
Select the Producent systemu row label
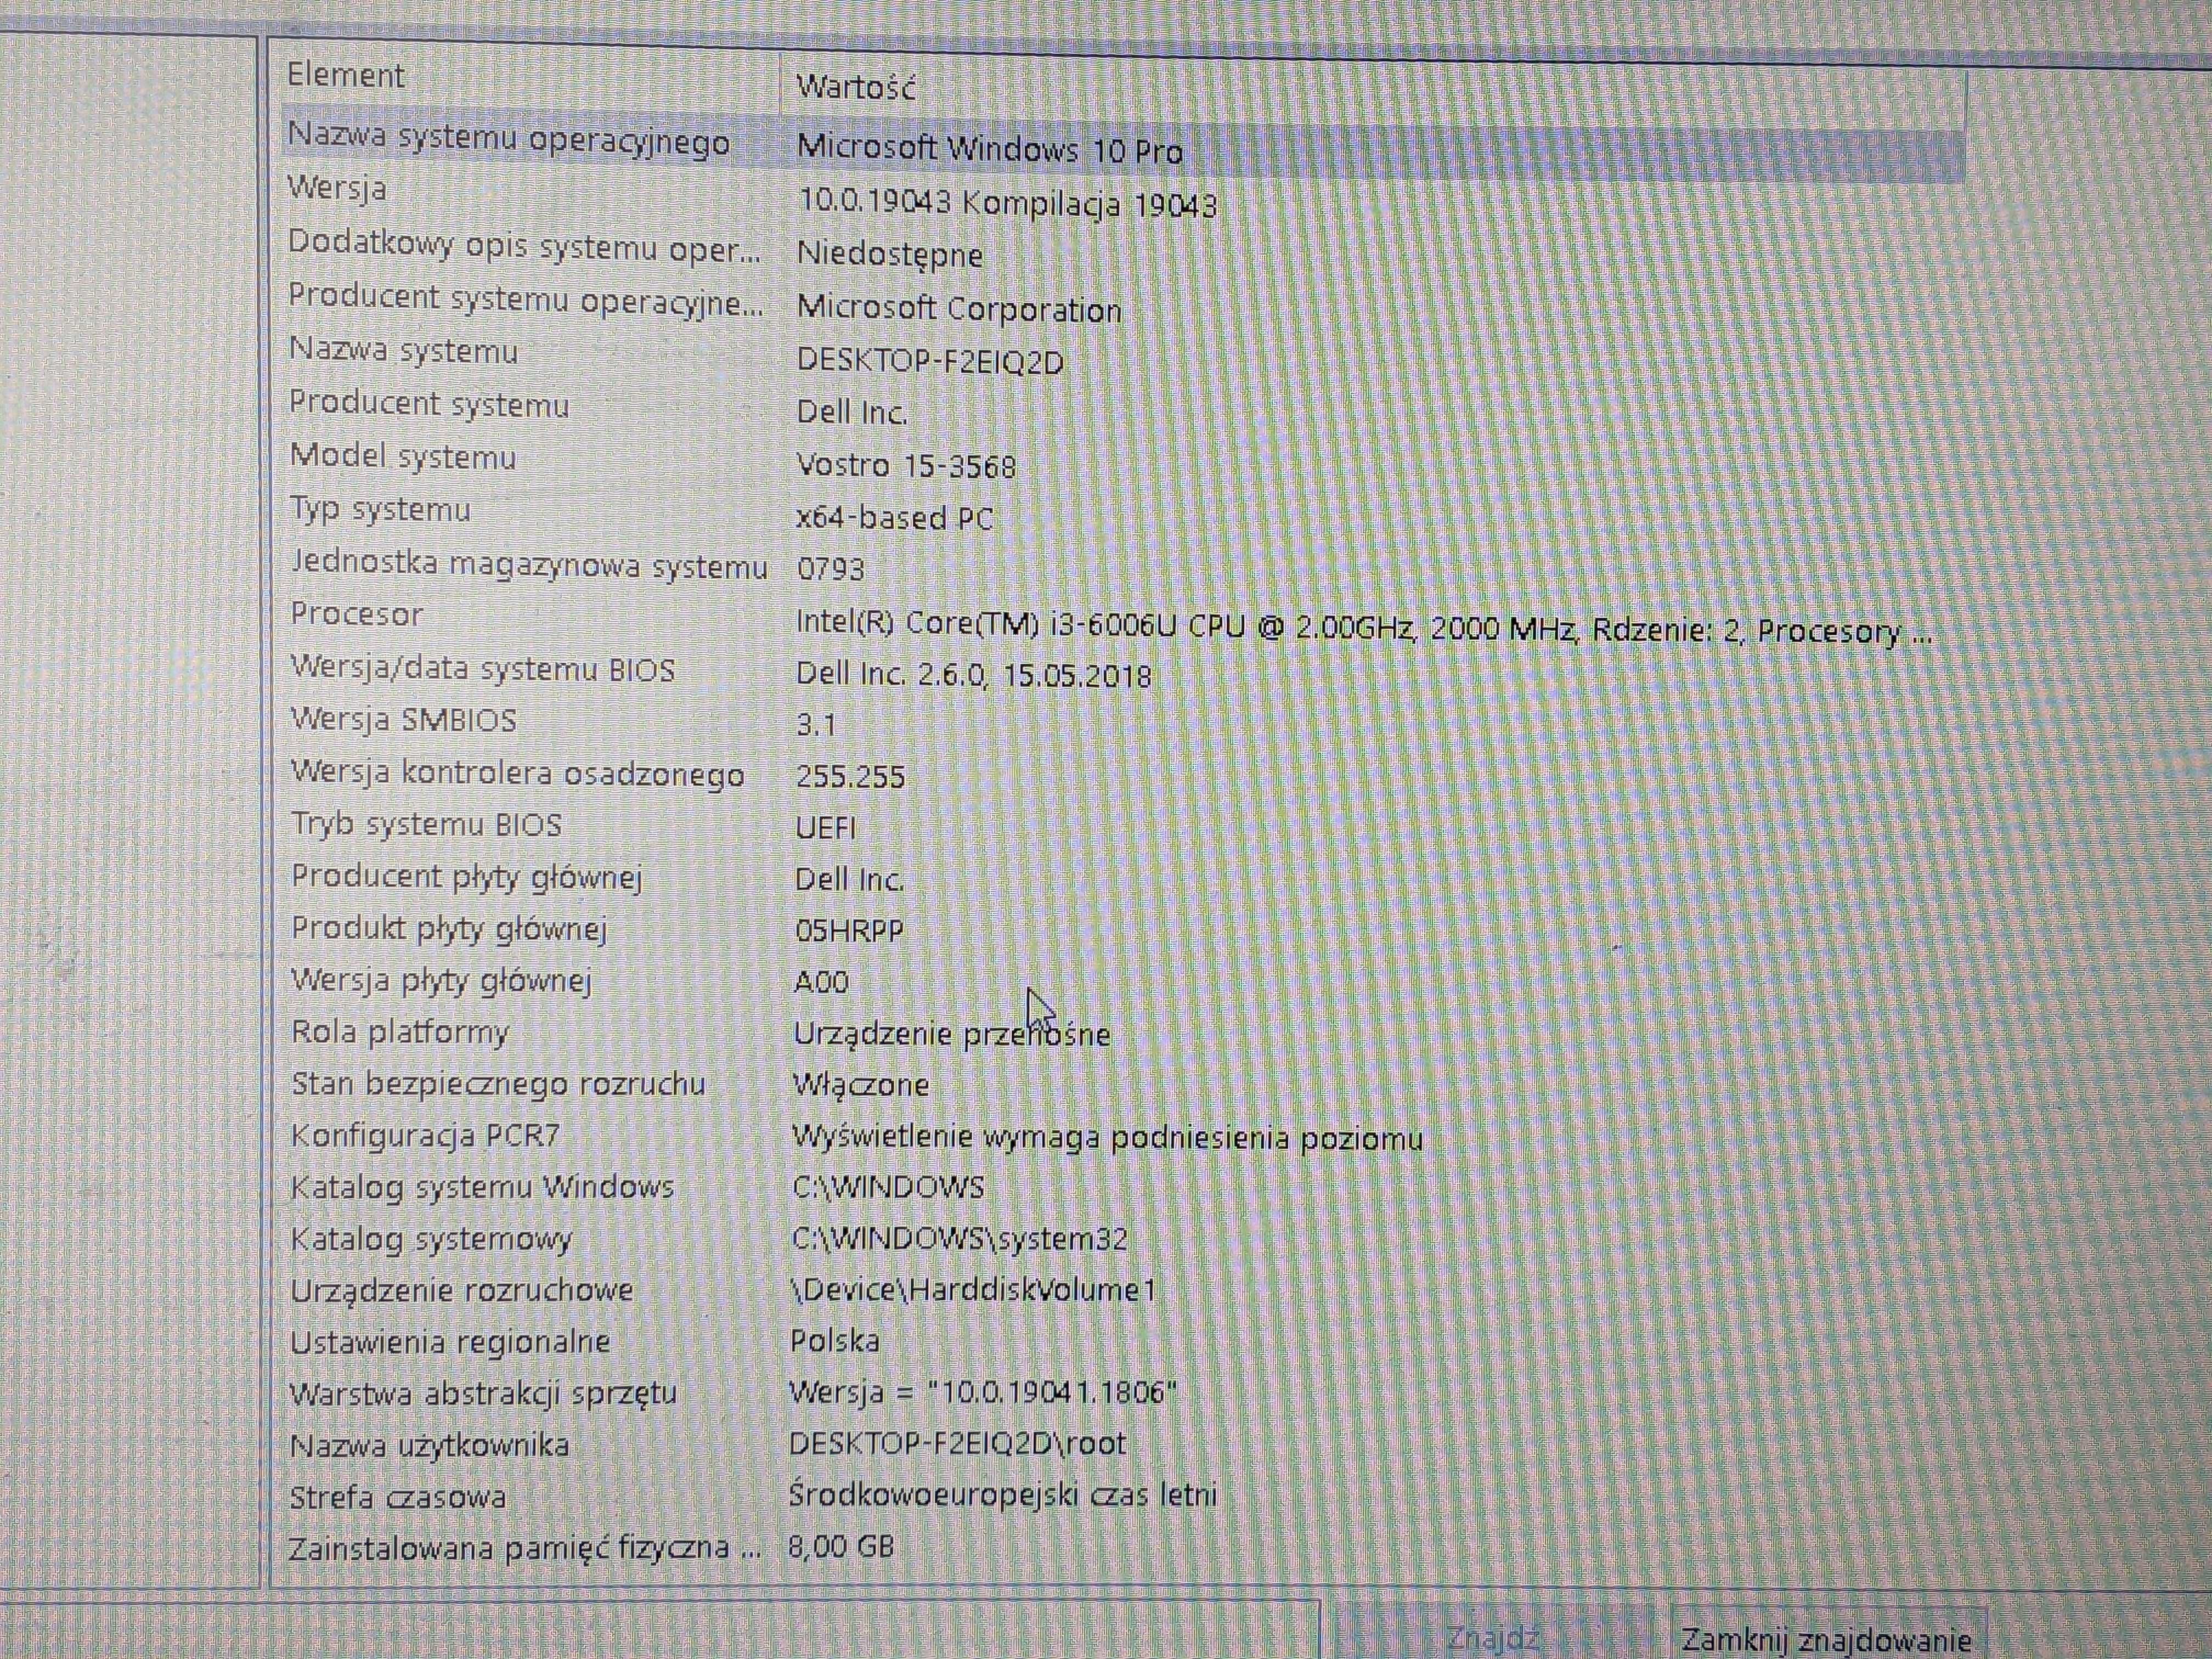pos(429,404)
